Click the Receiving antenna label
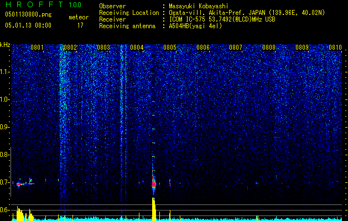 (127, 26)
